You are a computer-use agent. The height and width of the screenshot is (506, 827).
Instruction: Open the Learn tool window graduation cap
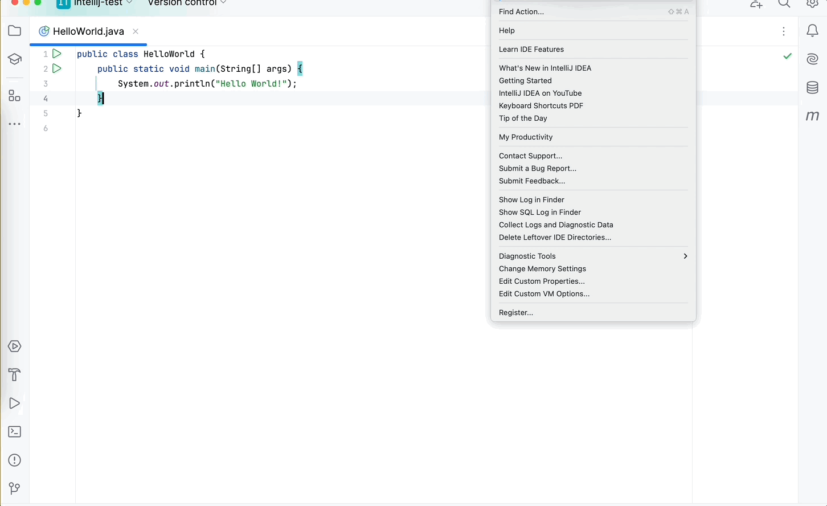click(15, 59)
